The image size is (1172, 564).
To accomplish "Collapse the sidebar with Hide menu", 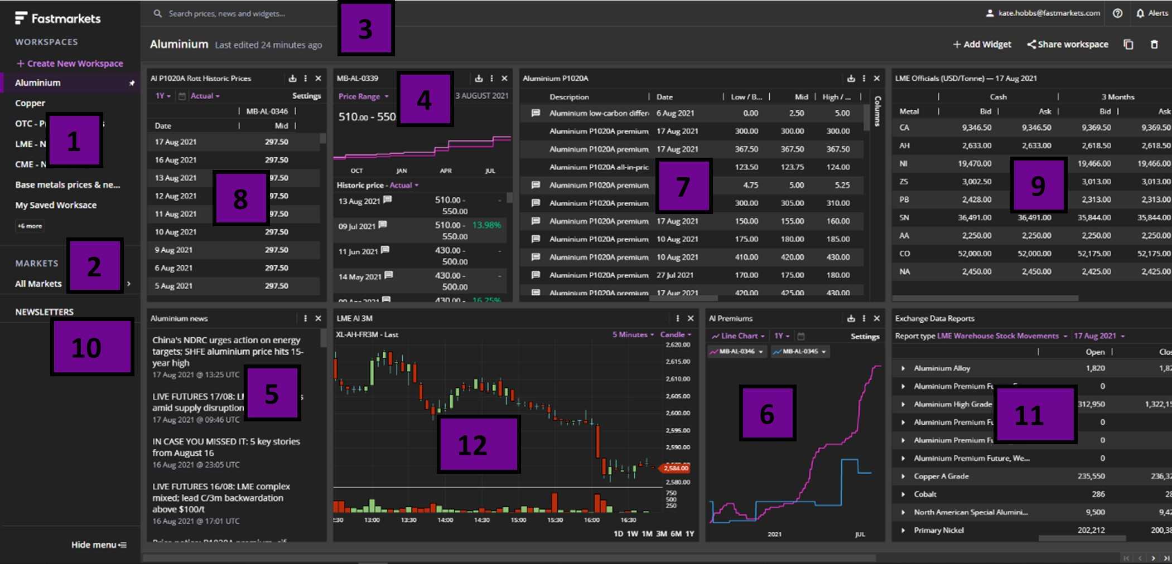I will (x=98, y=544).
